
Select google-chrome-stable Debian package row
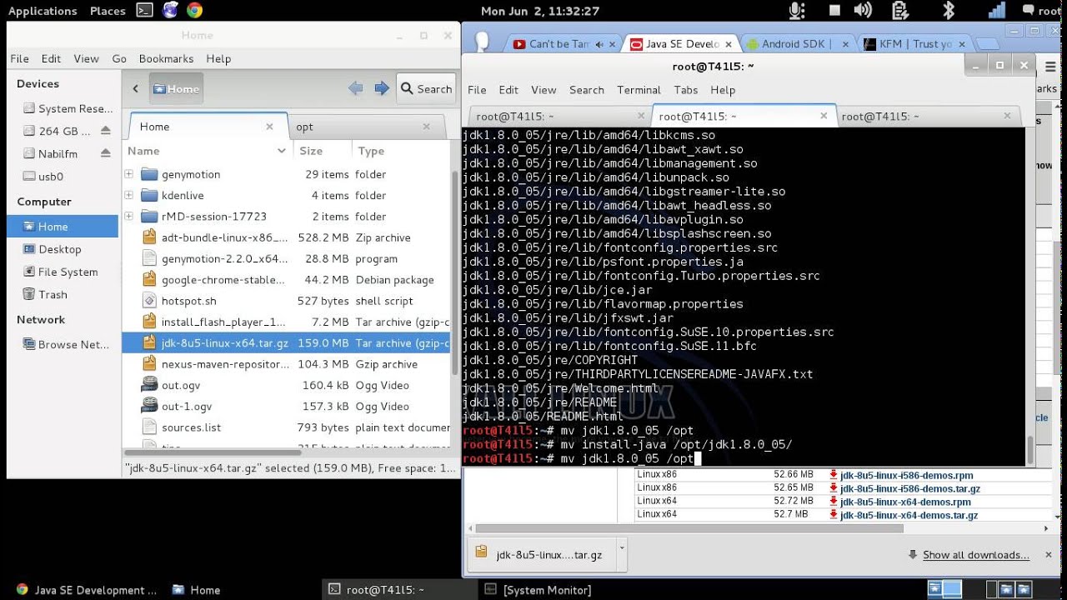coord(288,280)
